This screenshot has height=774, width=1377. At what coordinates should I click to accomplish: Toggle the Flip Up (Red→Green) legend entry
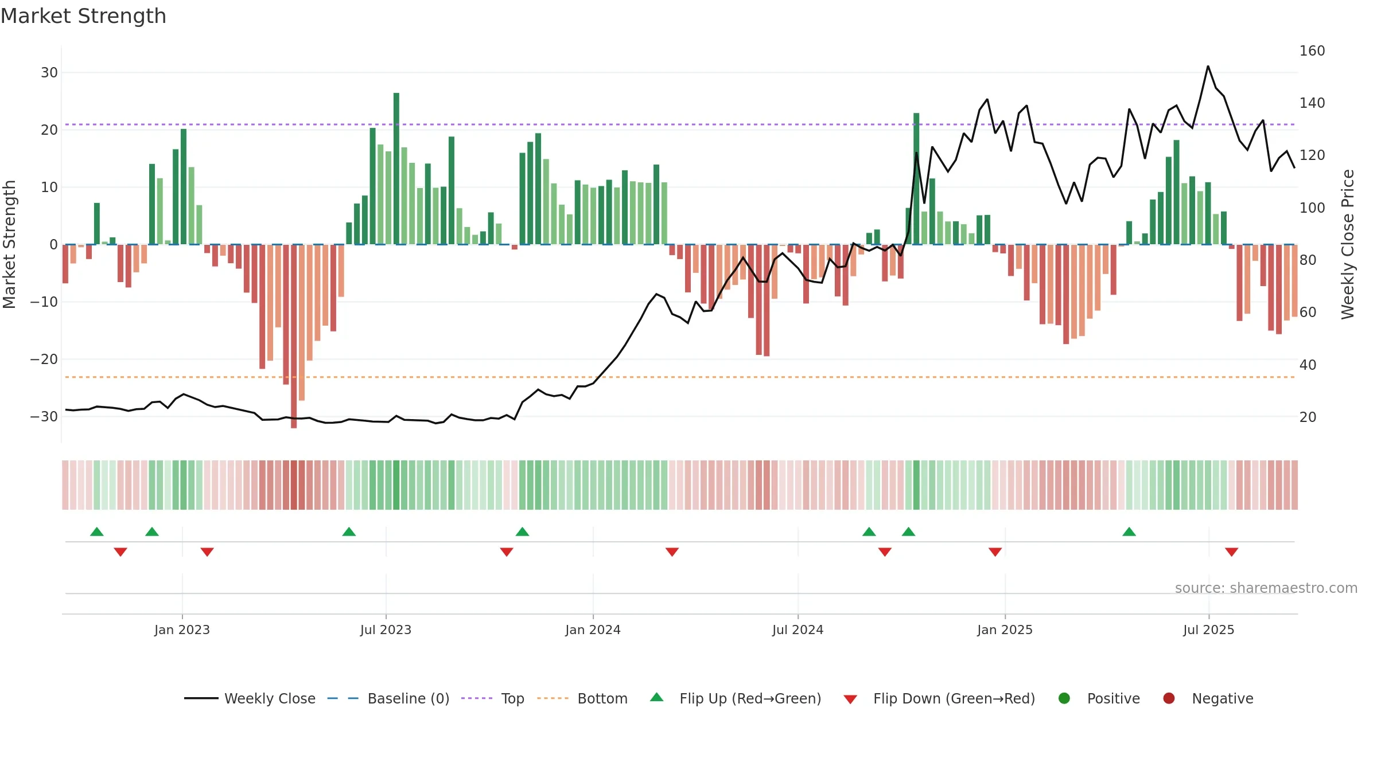[x=736, y=698]
